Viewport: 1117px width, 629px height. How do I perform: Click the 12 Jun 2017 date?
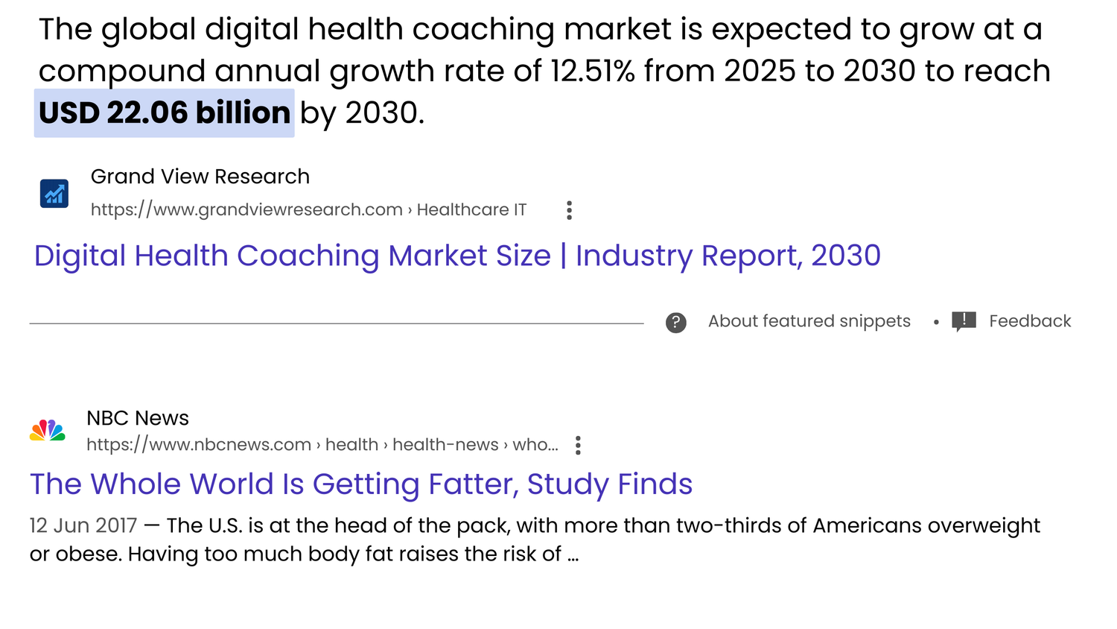(83, 526)
